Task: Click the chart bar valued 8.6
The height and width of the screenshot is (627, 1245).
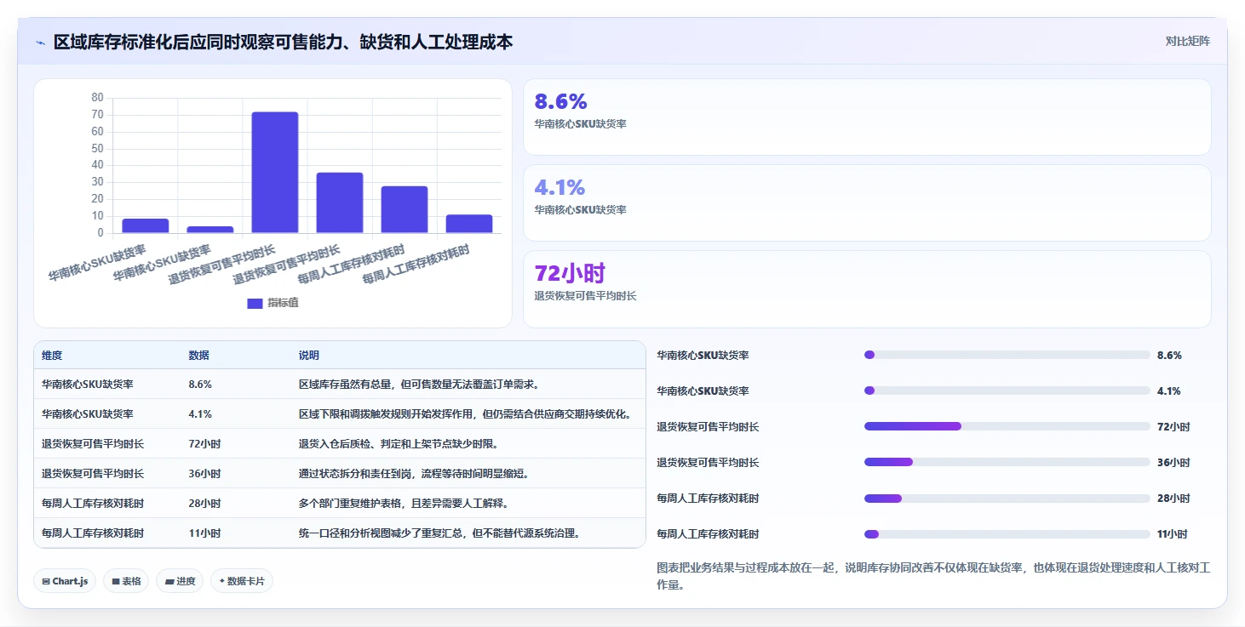Action: click(146, 225)
